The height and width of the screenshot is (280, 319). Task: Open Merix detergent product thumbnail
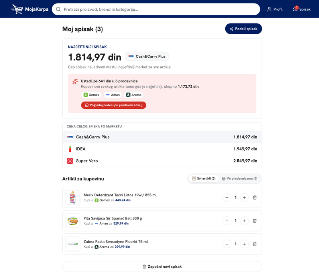73,197
